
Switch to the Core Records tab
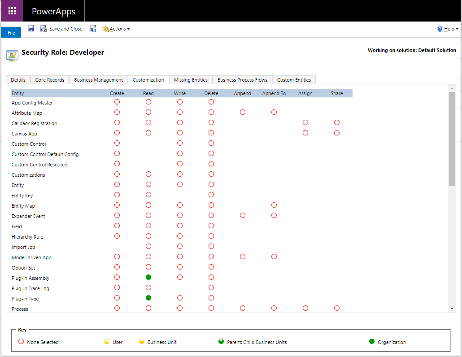click(50, 80)
